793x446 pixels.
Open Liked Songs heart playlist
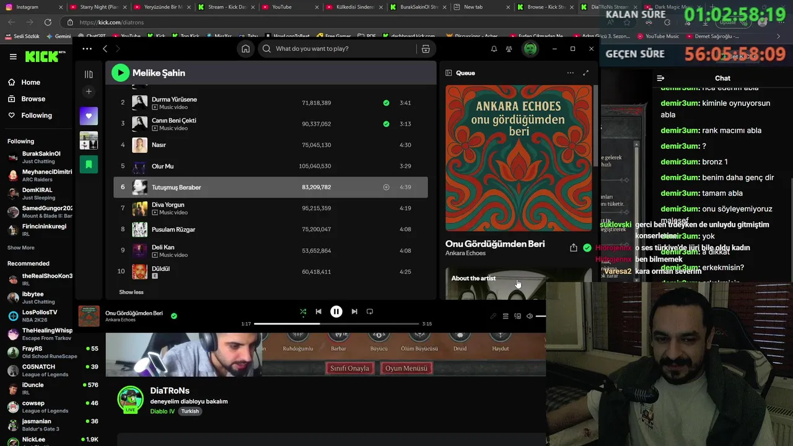click(89, 116)
